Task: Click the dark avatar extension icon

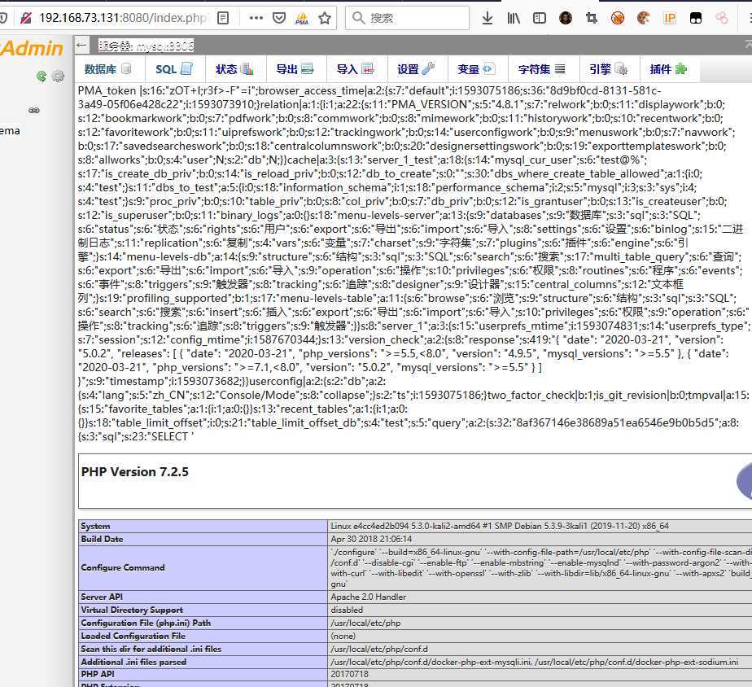Action: 566,18
